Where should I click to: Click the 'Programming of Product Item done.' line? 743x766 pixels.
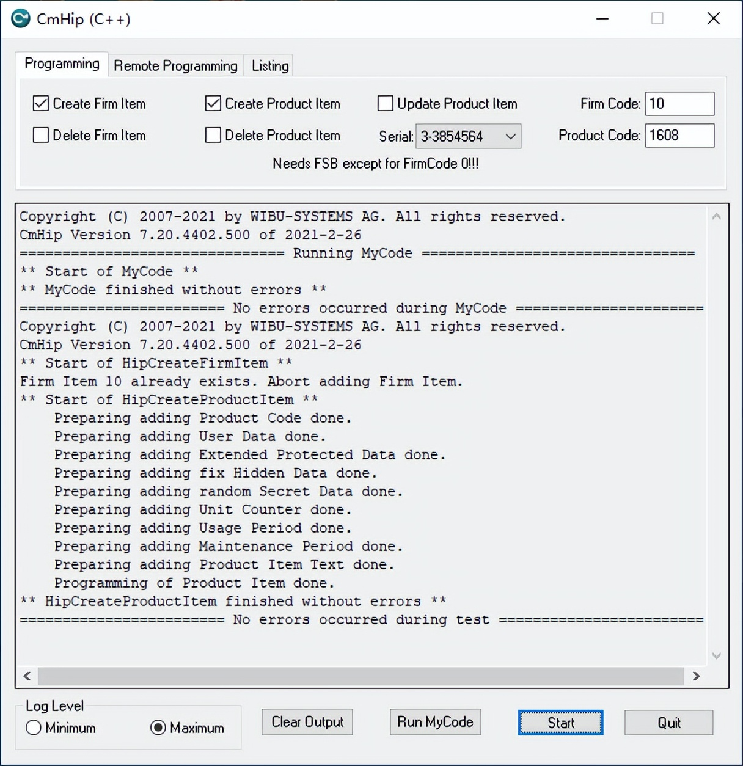pos(194,583)
